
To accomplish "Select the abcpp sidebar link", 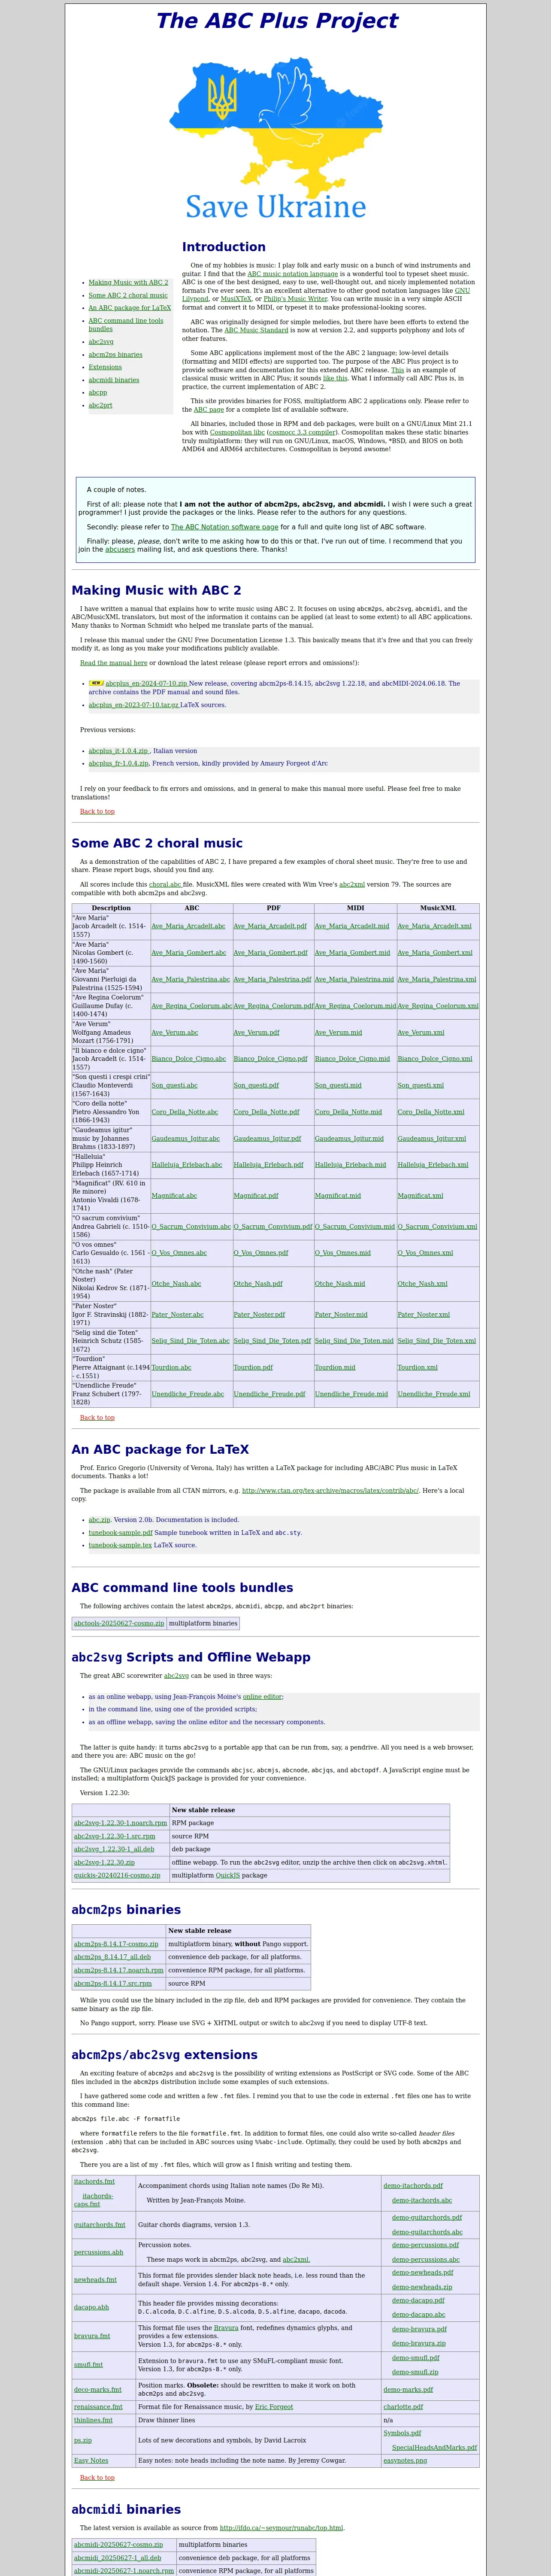I will coord(97,392).
